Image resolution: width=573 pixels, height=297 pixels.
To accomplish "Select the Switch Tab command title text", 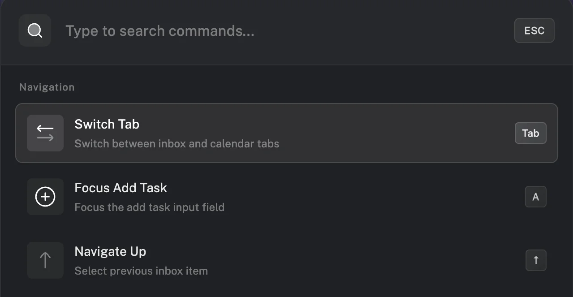I will click(x=107, y=124).
